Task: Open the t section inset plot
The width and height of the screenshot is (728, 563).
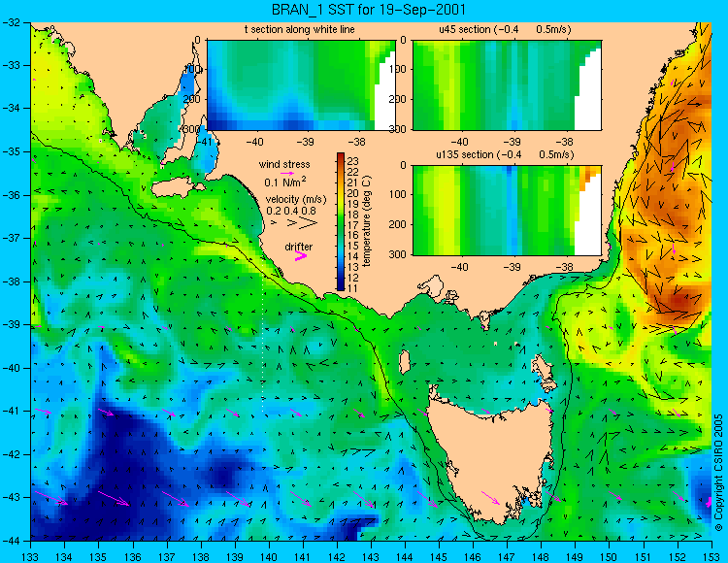Action: point(301,85)
